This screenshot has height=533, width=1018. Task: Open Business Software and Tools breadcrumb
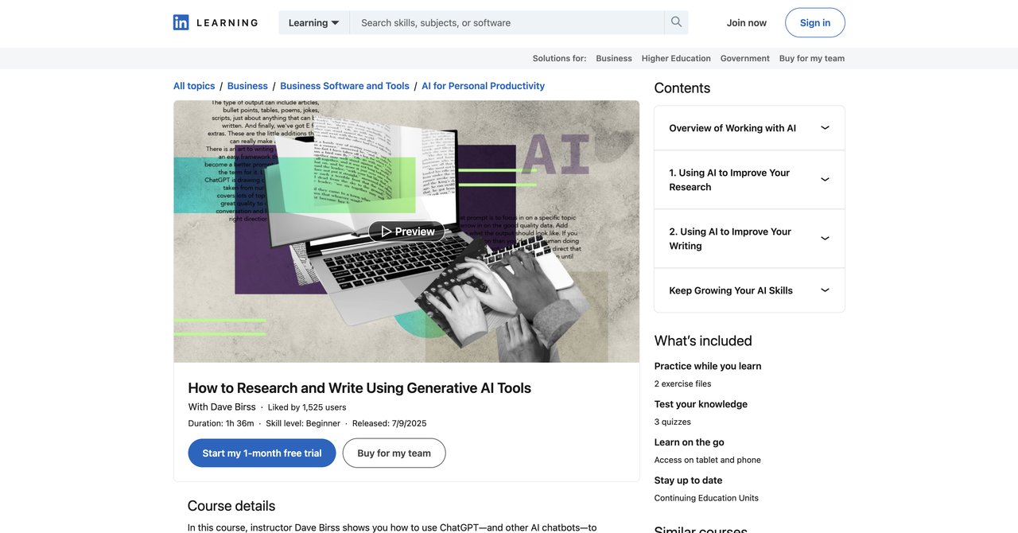(344, 86)
